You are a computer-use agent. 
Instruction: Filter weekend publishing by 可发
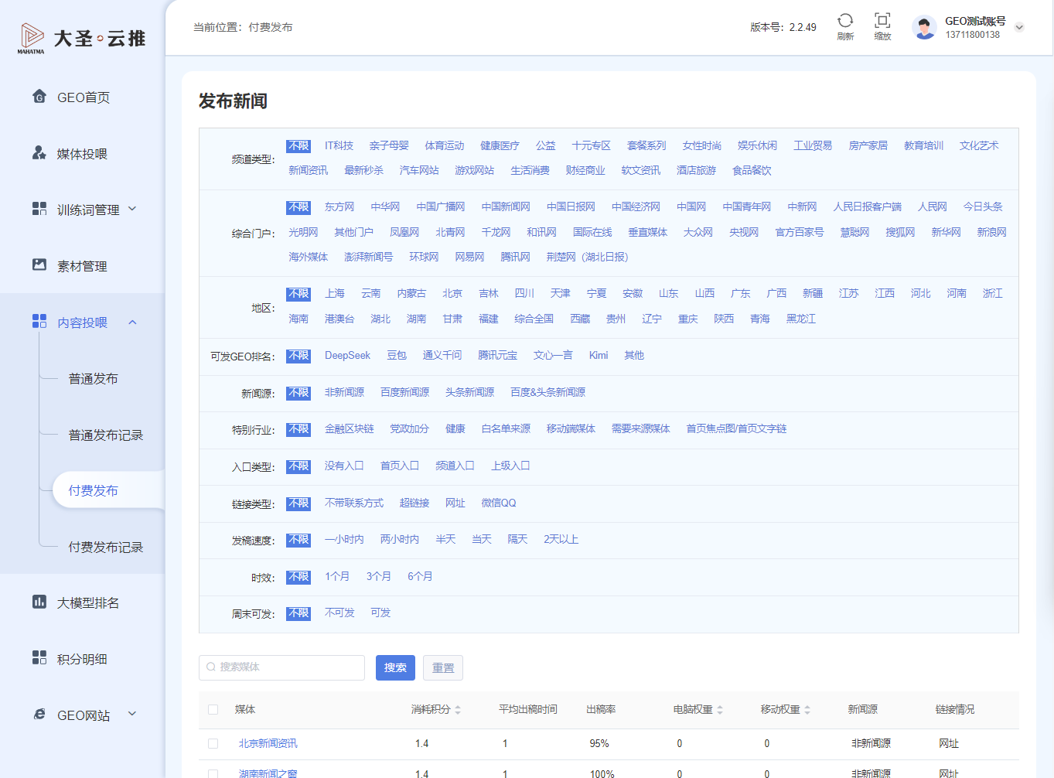[380, 613]
